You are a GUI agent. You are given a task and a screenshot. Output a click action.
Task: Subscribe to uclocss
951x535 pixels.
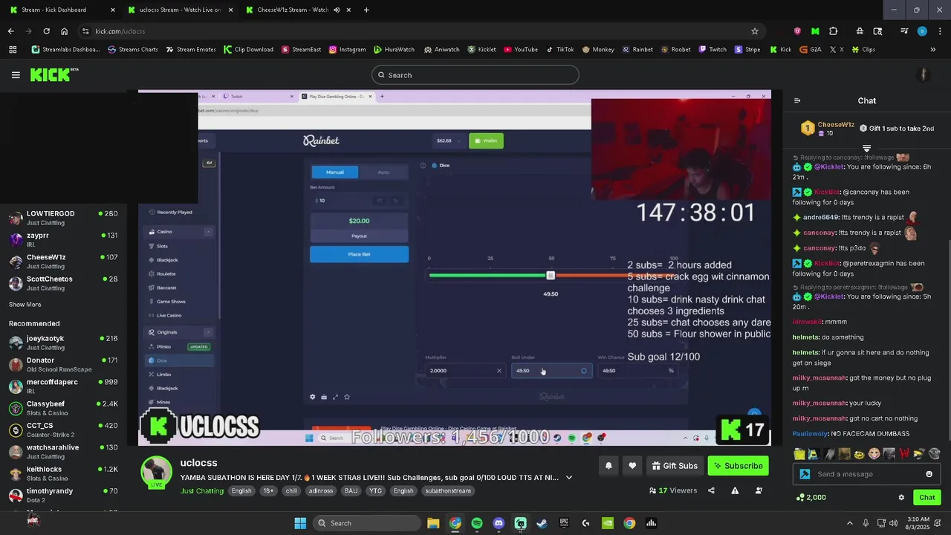tap(738, 466)
